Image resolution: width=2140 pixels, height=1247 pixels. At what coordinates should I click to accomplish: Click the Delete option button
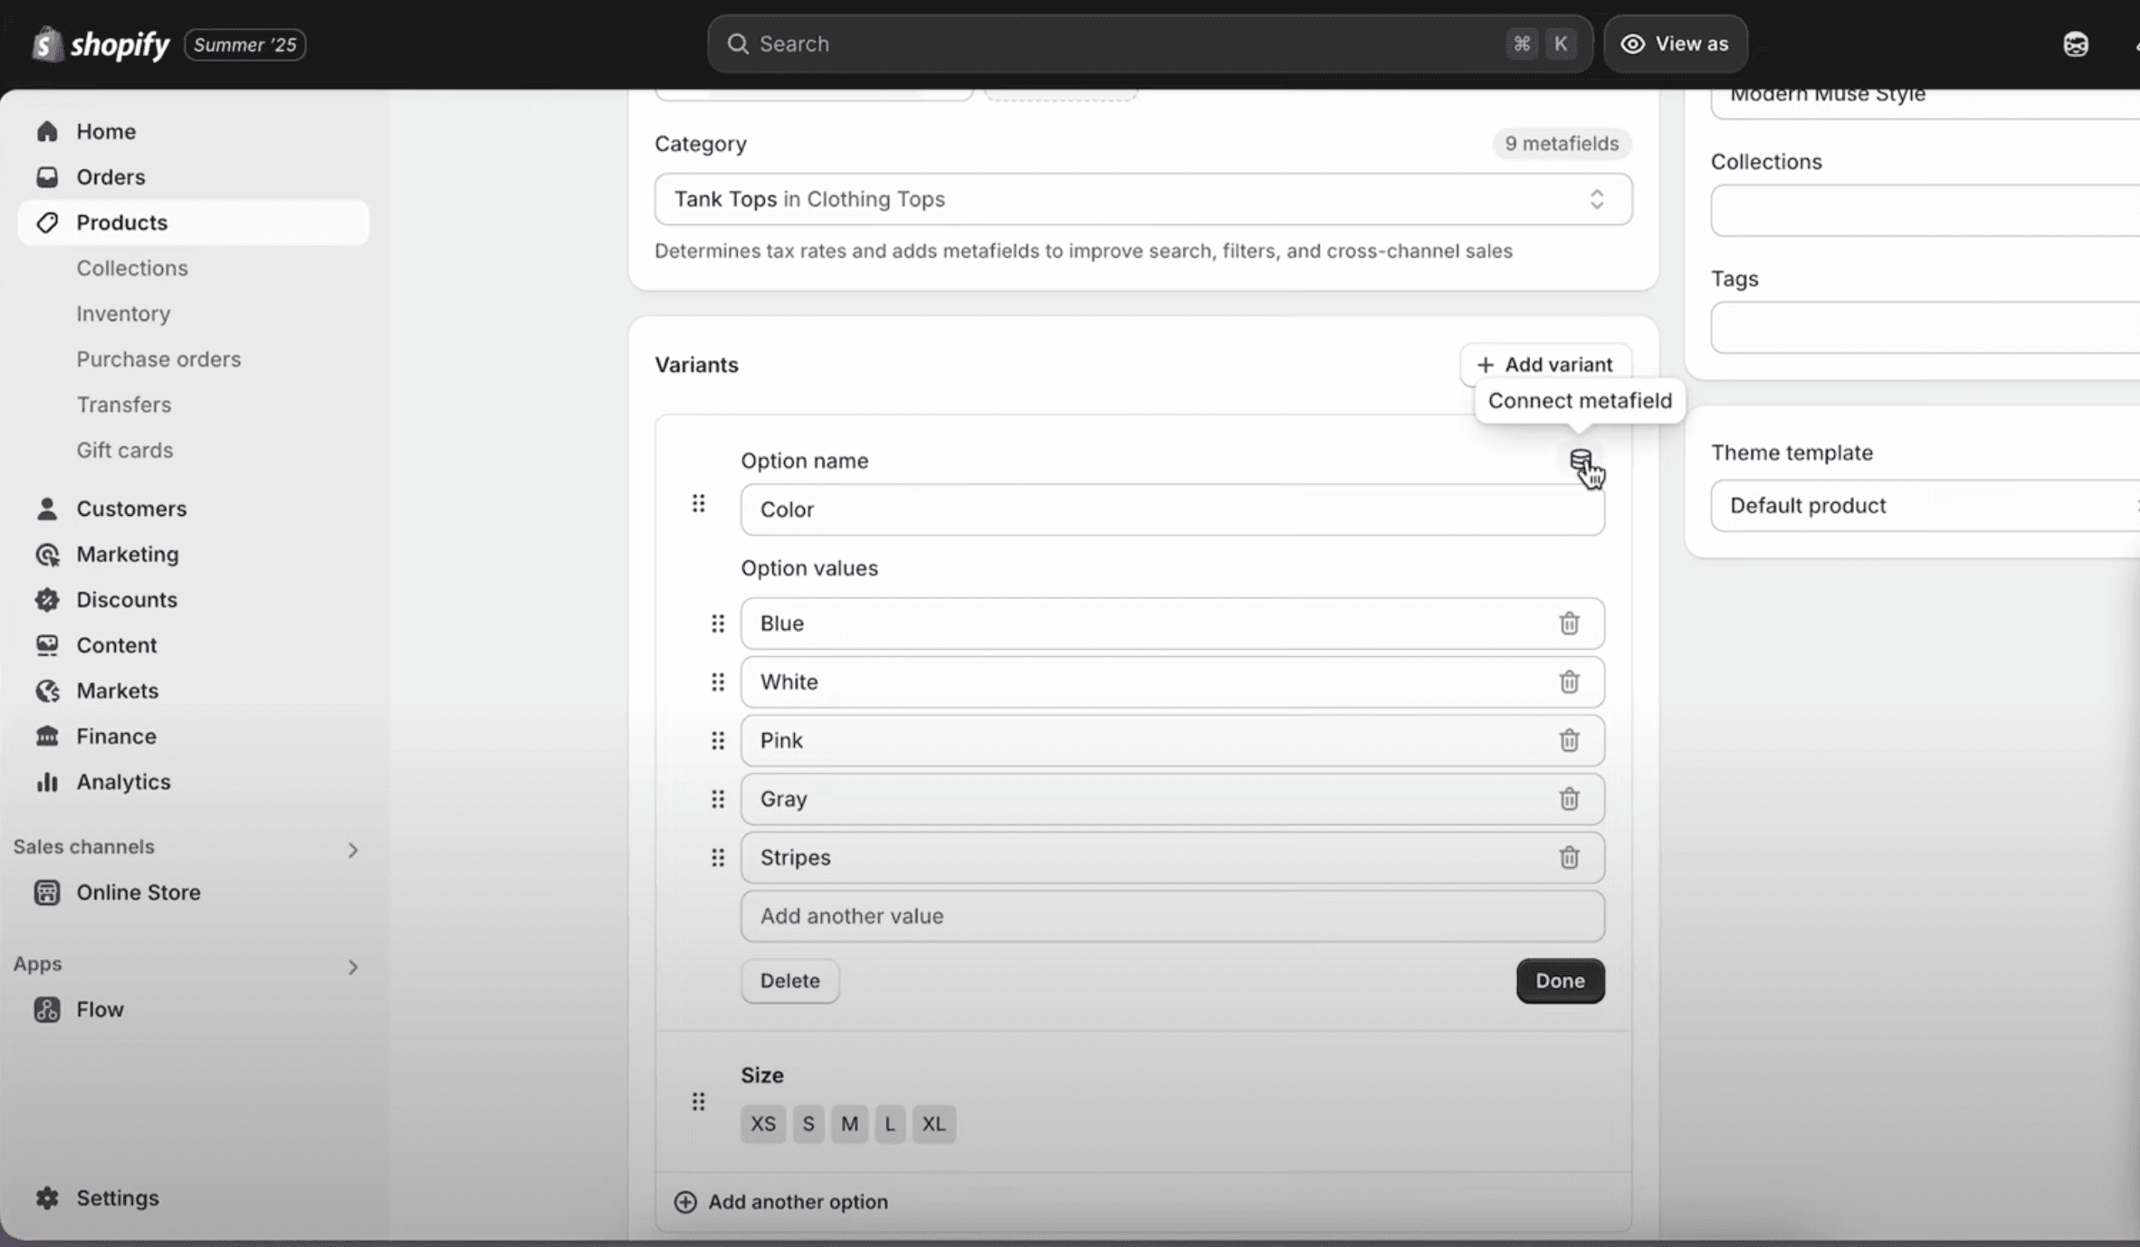(x=789, y=981)
